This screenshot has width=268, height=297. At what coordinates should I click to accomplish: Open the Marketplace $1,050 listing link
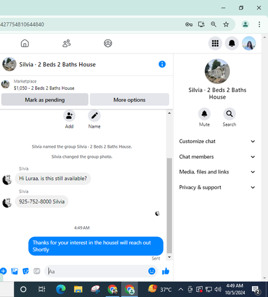click(44, 88)
